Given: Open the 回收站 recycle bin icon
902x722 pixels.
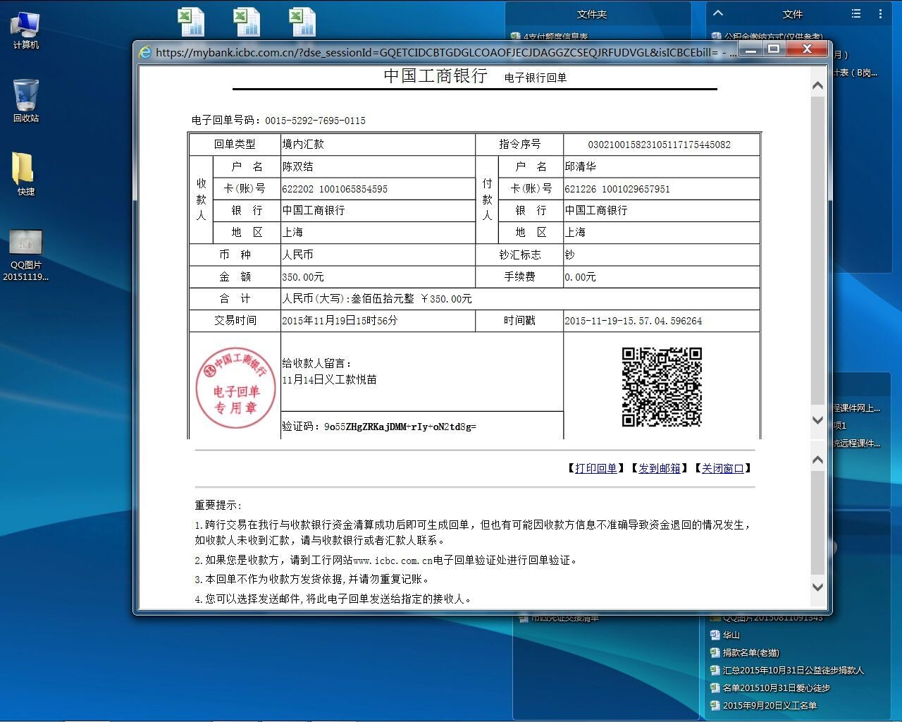Looking at the screenshot, I should [26, 101].
